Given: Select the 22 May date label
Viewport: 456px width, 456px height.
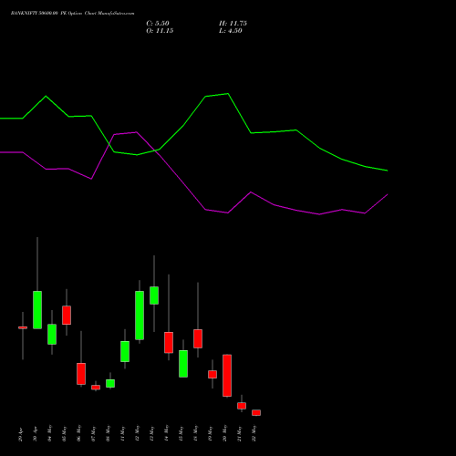Looking at the screenshot, I should (x=254, y=433).
